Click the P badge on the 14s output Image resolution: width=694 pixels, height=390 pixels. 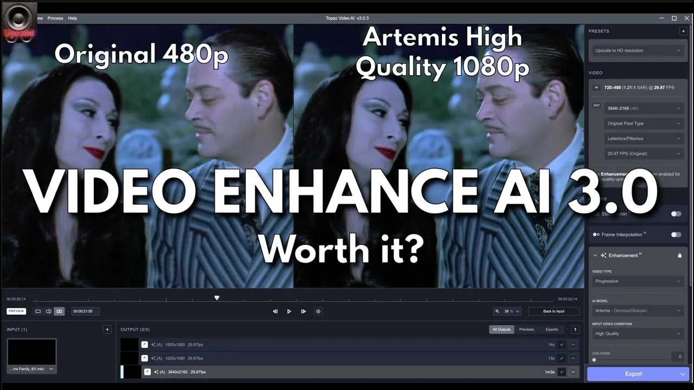(145, 344)
